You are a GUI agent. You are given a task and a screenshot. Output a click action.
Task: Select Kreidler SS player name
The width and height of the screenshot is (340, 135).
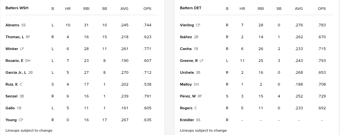(x=187, y=120)
